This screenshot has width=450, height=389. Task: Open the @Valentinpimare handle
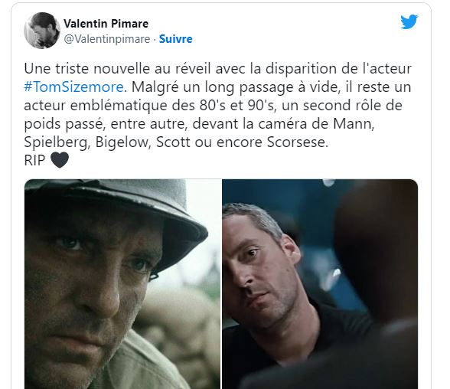coord(107,39)
